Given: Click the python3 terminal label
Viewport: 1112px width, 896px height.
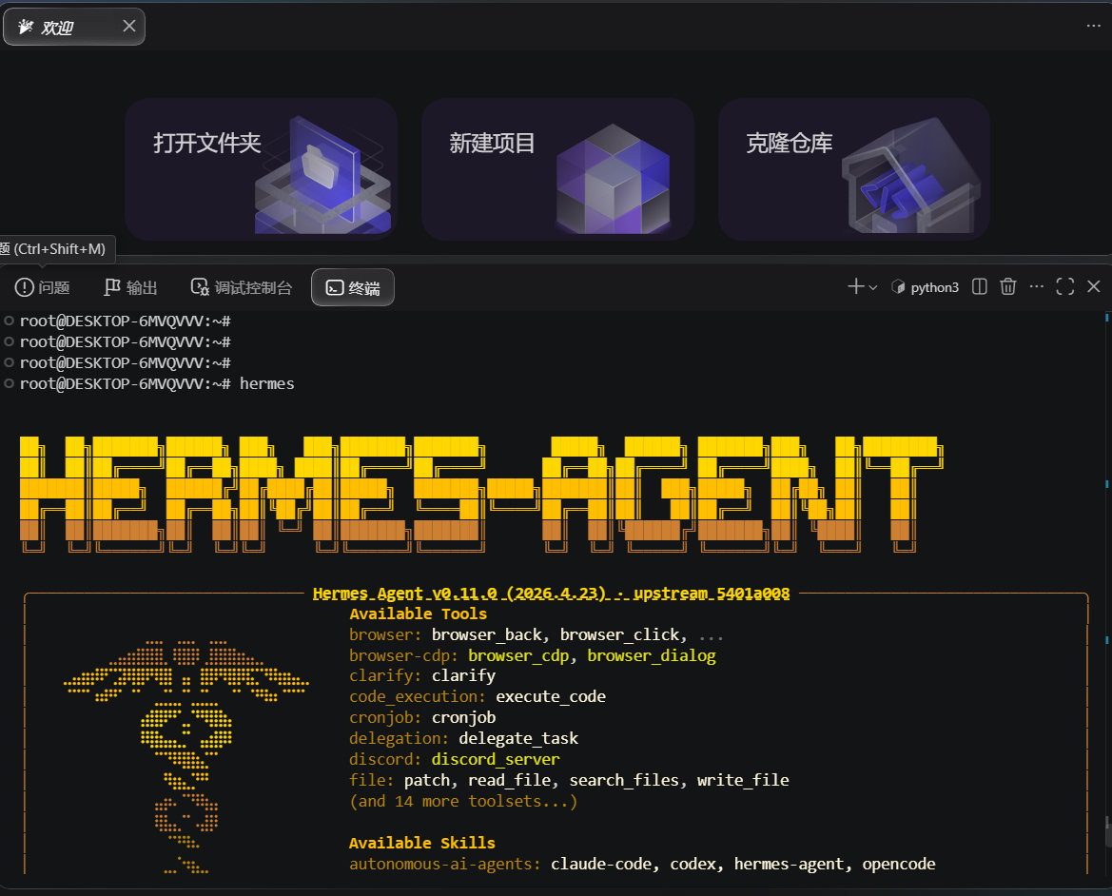Looking at the screenshot, I should click(x=934, y=287).
